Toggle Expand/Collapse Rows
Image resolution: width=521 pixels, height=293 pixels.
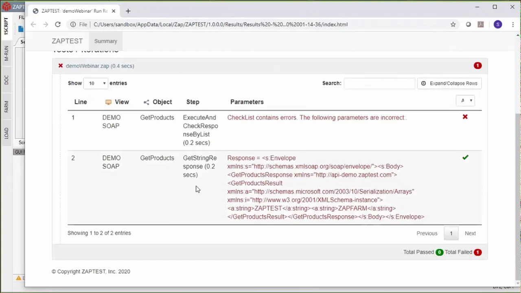point(449,83)
